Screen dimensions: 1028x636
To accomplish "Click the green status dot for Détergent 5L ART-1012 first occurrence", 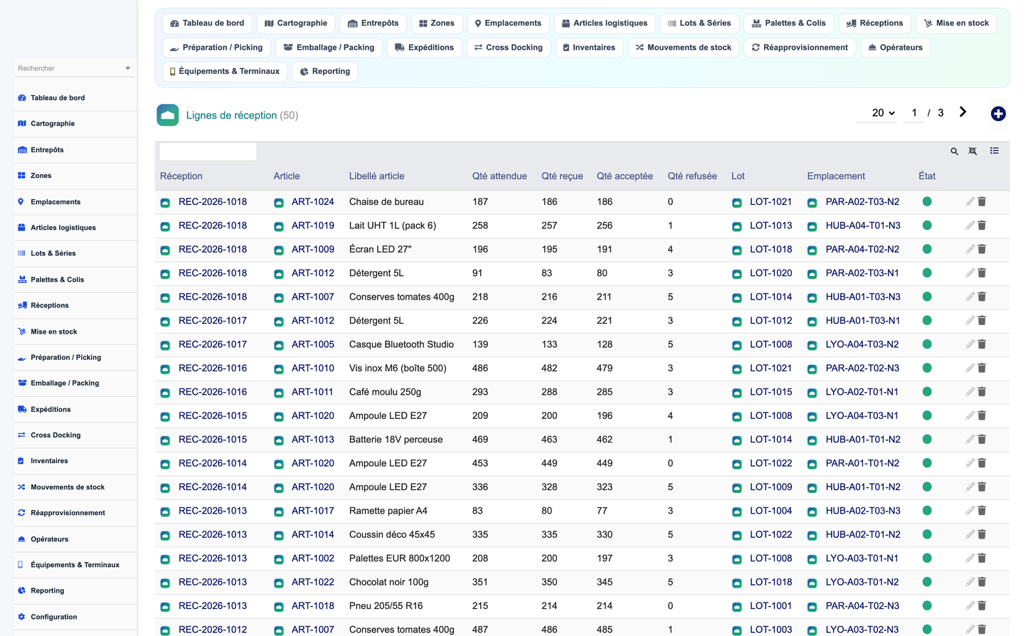I will [927, 273].
